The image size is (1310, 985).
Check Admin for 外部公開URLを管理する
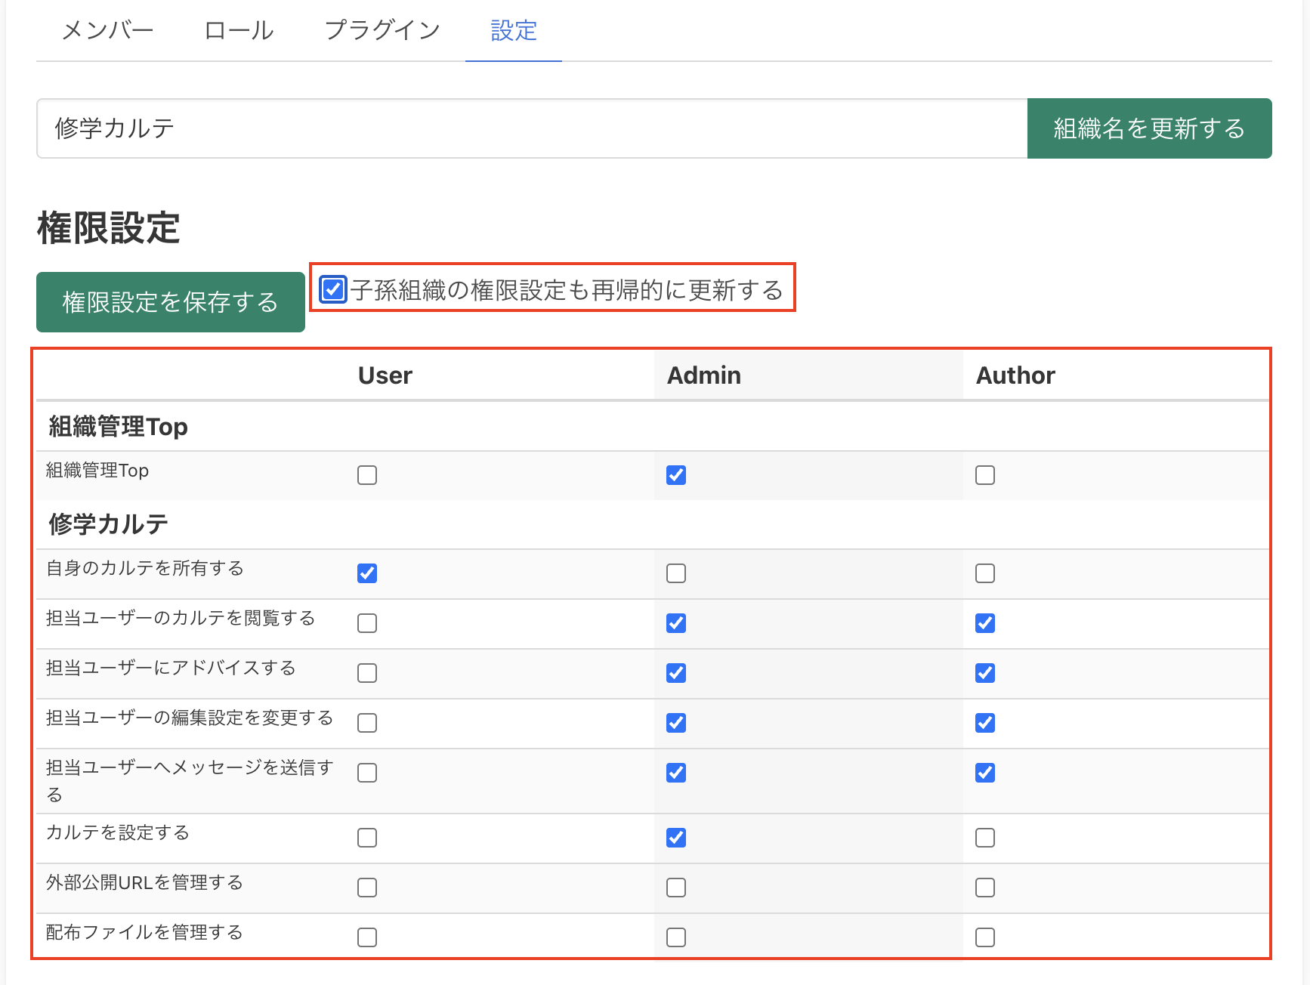676,888
